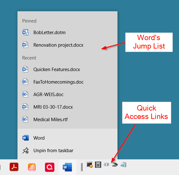
Task: Click the taskbar toolbar separator handle
Action: pyautogui.click(x=82, y=167)
